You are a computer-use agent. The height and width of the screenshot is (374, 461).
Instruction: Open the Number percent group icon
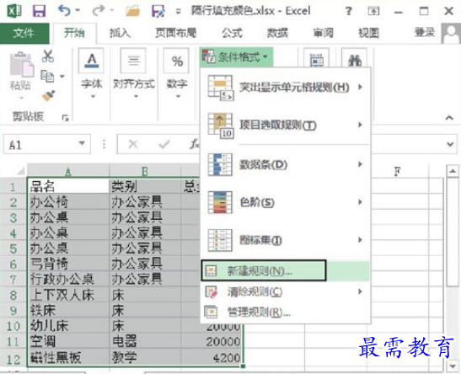pos(176,61)
